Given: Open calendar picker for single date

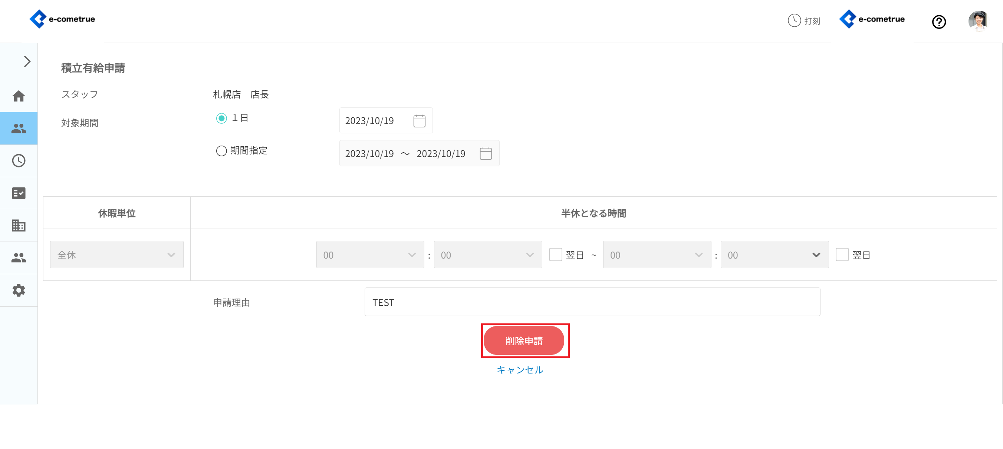Looking at the screenshot, I should [419, 121].
